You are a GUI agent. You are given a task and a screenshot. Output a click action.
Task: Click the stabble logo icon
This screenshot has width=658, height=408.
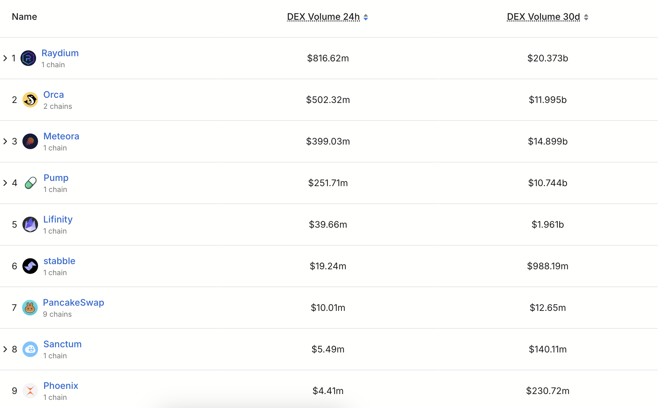click(30, 266)
